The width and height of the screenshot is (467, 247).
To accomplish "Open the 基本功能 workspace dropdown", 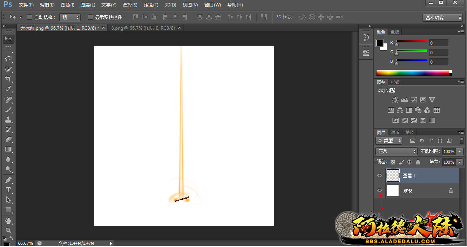I will tap(442, 18).
